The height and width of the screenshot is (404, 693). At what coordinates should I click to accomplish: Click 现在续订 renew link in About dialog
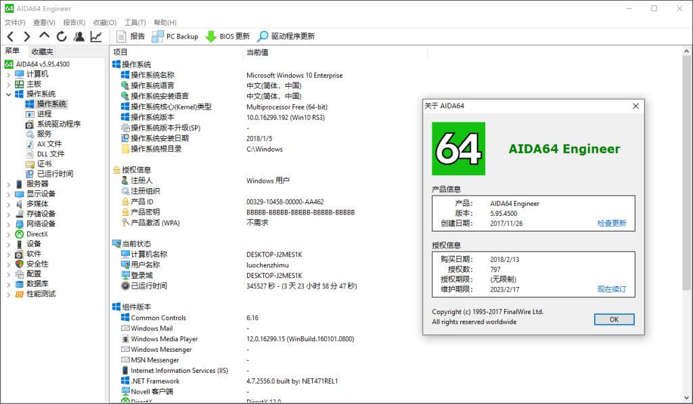(612, 289)
